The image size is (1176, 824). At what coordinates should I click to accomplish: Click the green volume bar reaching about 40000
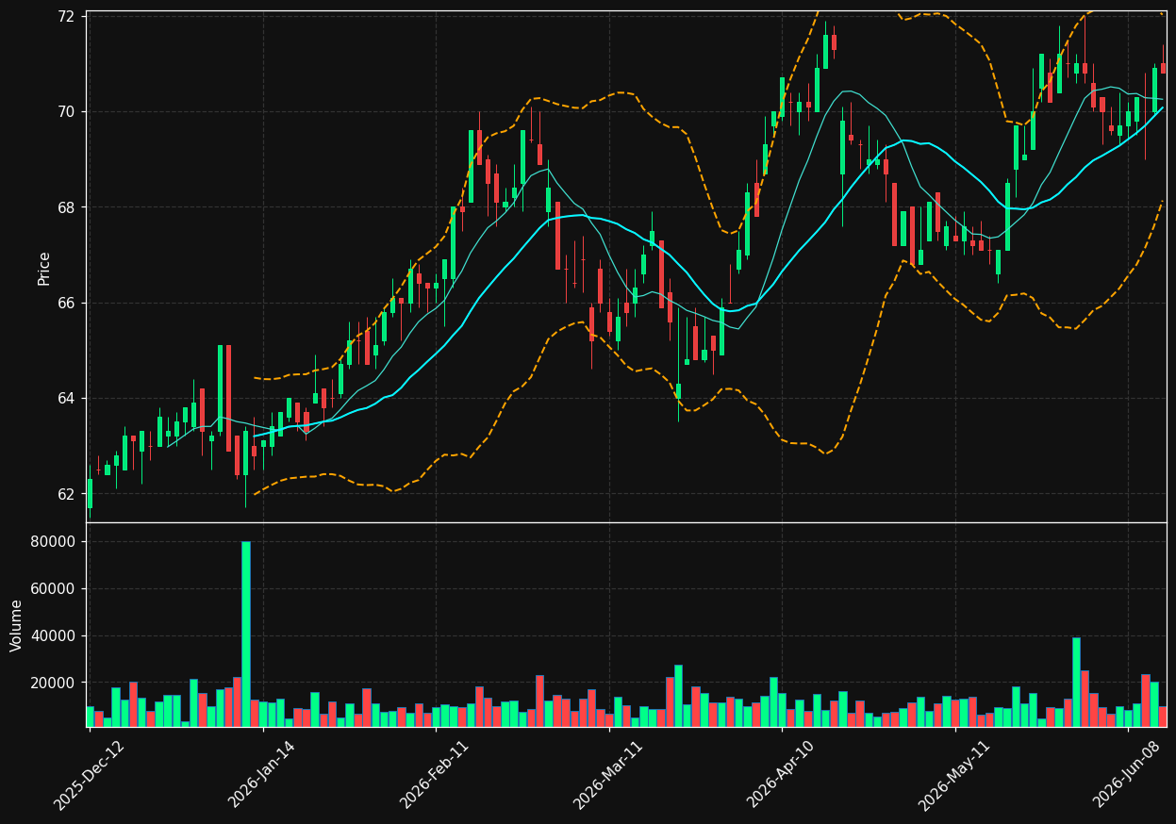tap(1076, 683)
